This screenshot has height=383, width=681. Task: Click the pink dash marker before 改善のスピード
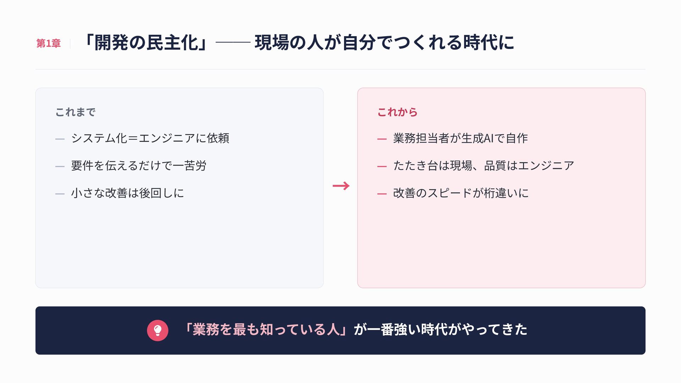click(x=382, y=194)
